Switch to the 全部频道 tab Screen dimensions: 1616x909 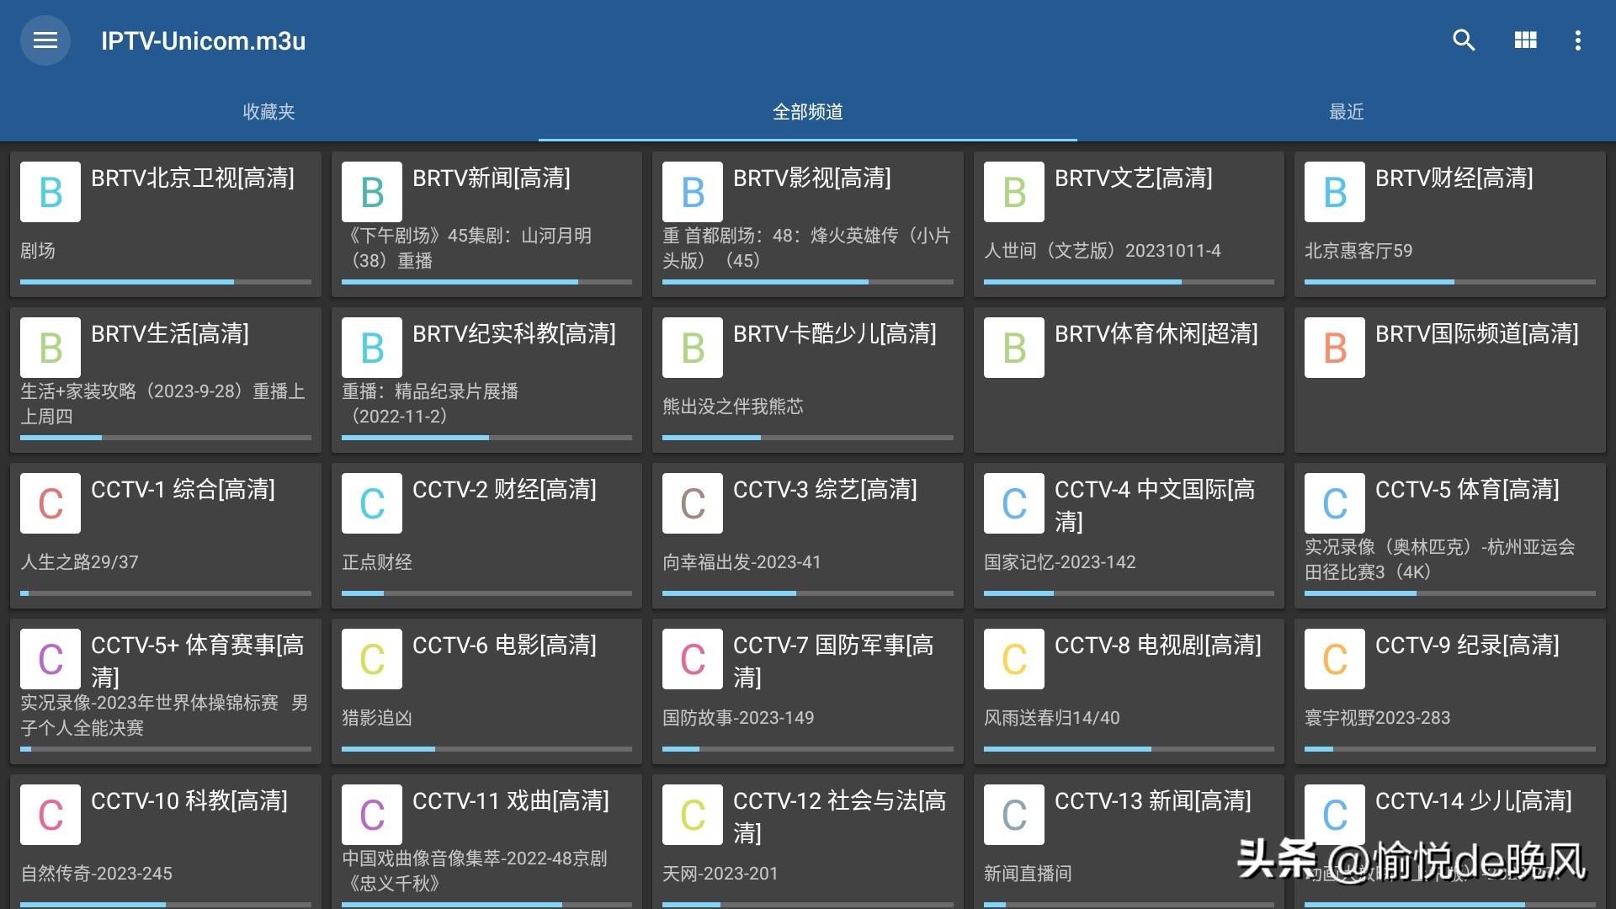[808, 111]
